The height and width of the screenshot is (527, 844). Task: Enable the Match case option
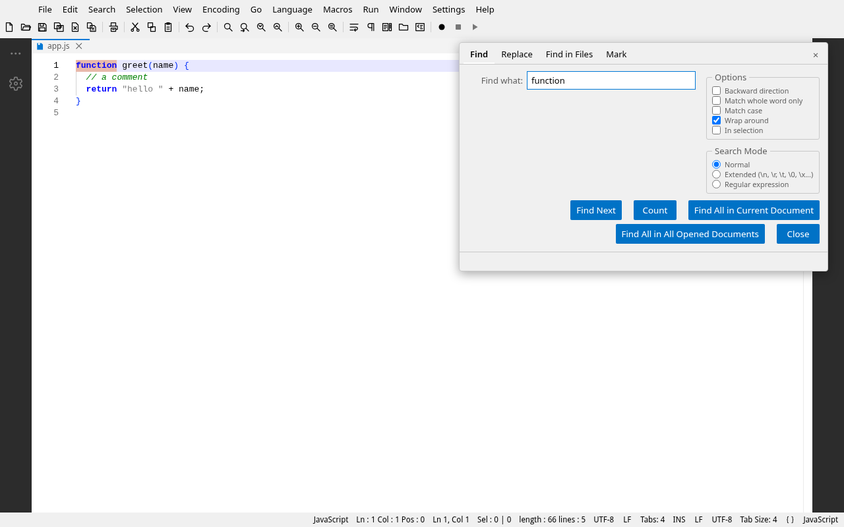717,111
